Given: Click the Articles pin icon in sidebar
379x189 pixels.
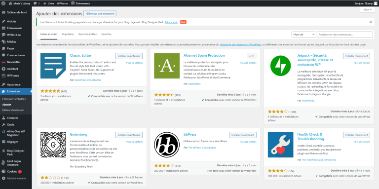Looking at the screenshot, I should [3, 21].
